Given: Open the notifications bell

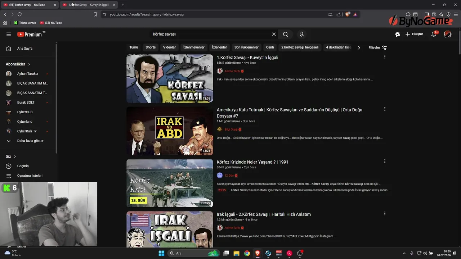Looking at the screenshot, I should (434, 34).
